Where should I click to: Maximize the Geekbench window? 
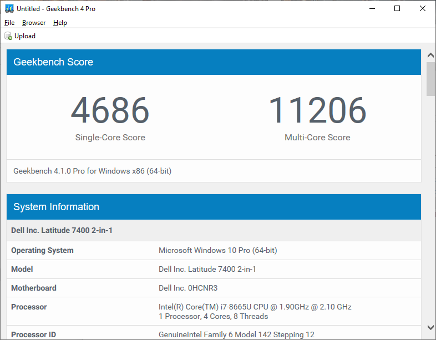click(397, 9)
